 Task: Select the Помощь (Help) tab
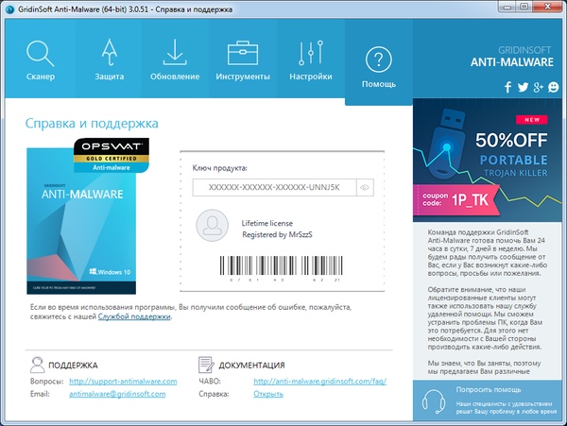click(378, 66)
